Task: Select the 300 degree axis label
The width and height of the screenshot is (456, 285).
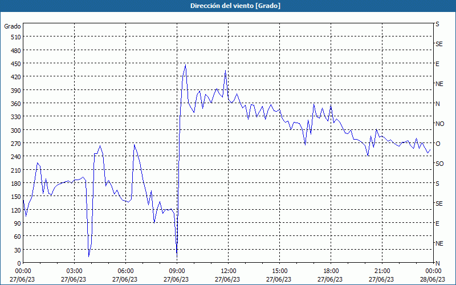Action: [16, 131]
